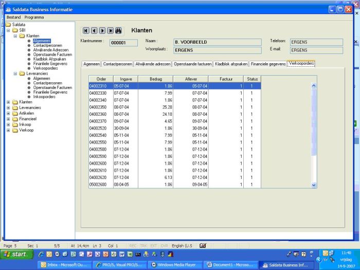
Task: Switch to the Contactpersonen tab
Action: click(117, 64)
